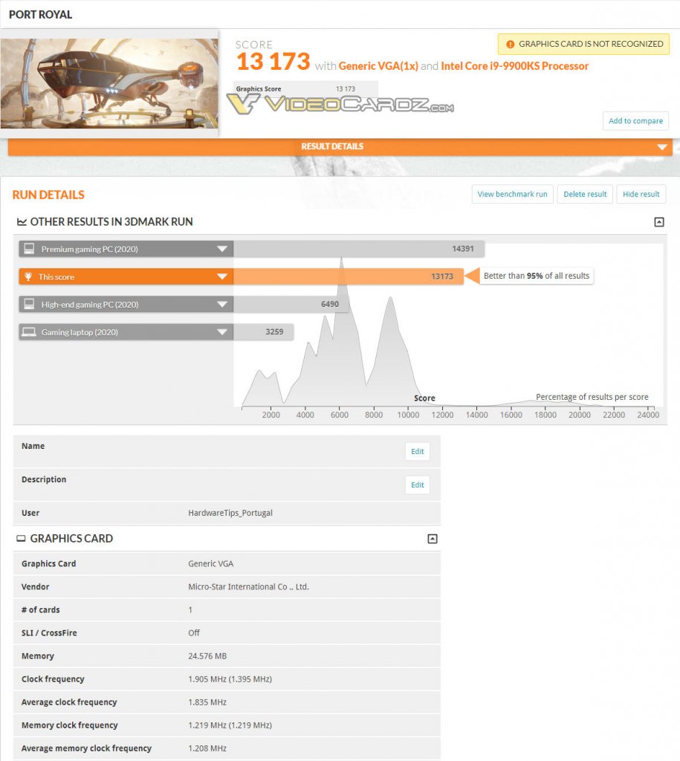This screenshot has height=761, width=680.
Task: Click the desktop icon beside Premium gaming PC
Action: coord(29,248)
